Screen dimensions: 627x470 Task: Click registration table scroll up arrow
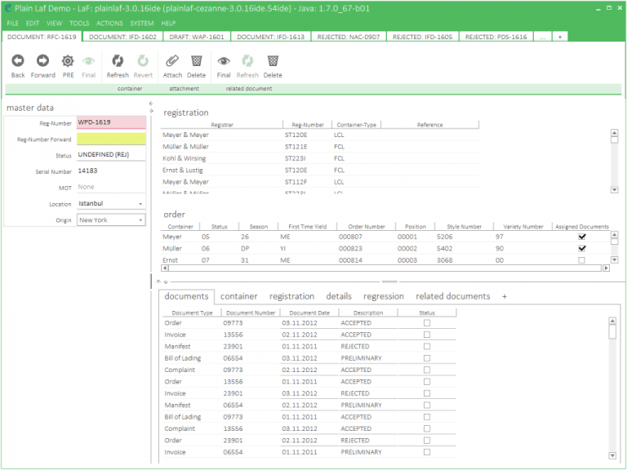tap(615, 132)
